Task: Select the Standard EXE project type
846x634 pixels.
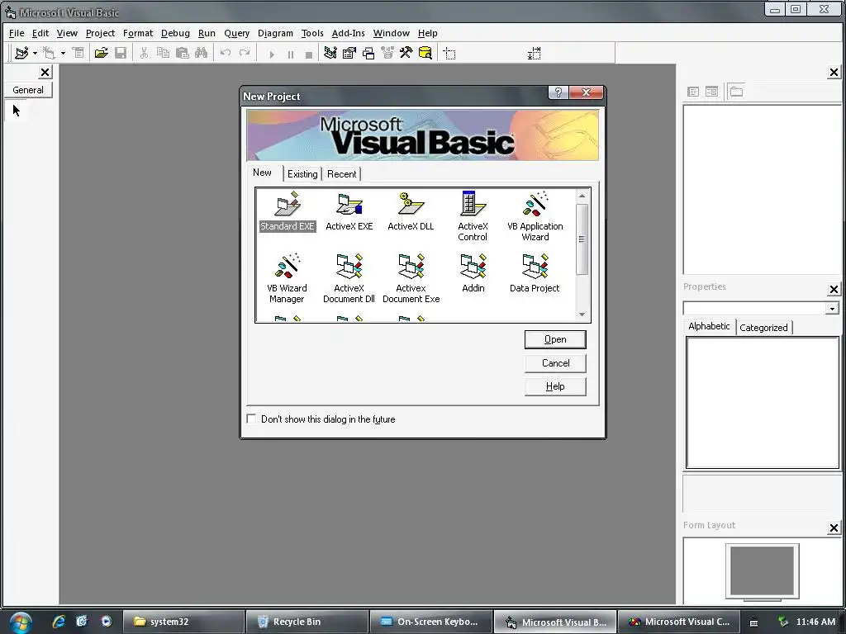Action: pos(287,211)
